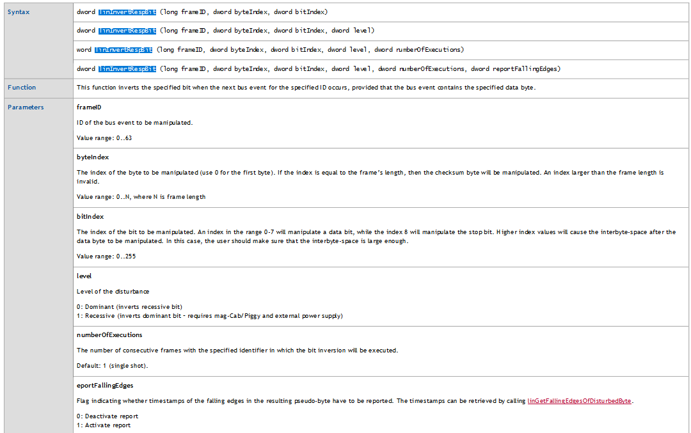The image size is (691, 433).
Task: Click the dominant disturbance level description line
Action: point(128,306)
